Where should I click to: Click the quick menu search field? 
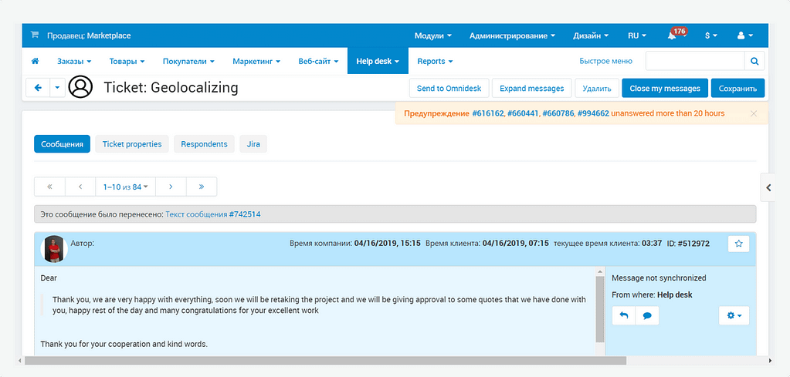point(694,61)
